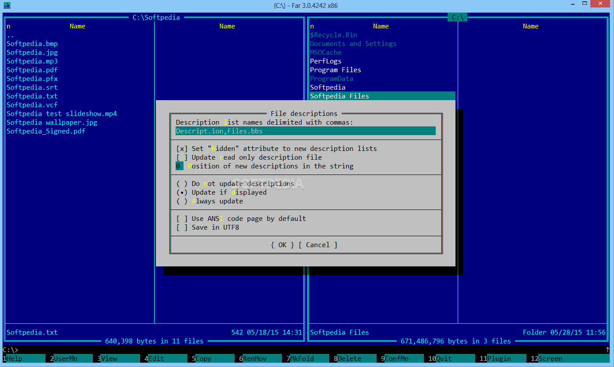This screenshot has width=614, height=367.
Task: Click 3View in the key bar
Action: (119, 359)
